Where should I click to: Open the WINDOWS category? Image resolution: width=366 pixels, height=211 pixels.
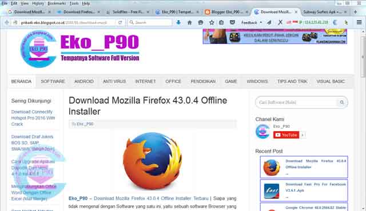pyautogui.click(x=257, y=82)
